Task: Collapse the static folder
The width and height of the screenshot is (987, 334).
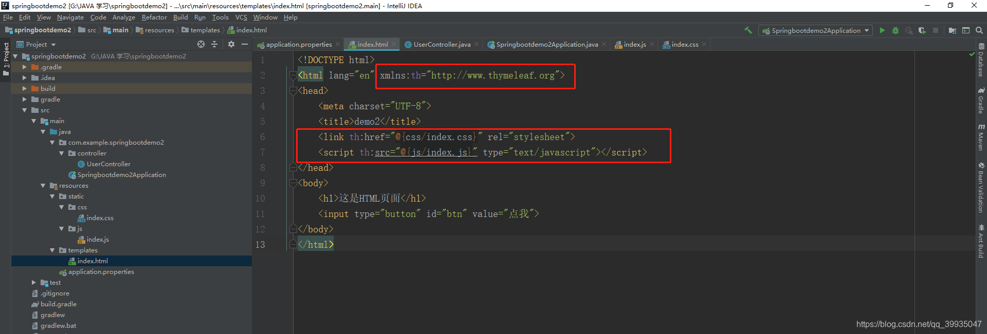Action: (x=52, y=196)
